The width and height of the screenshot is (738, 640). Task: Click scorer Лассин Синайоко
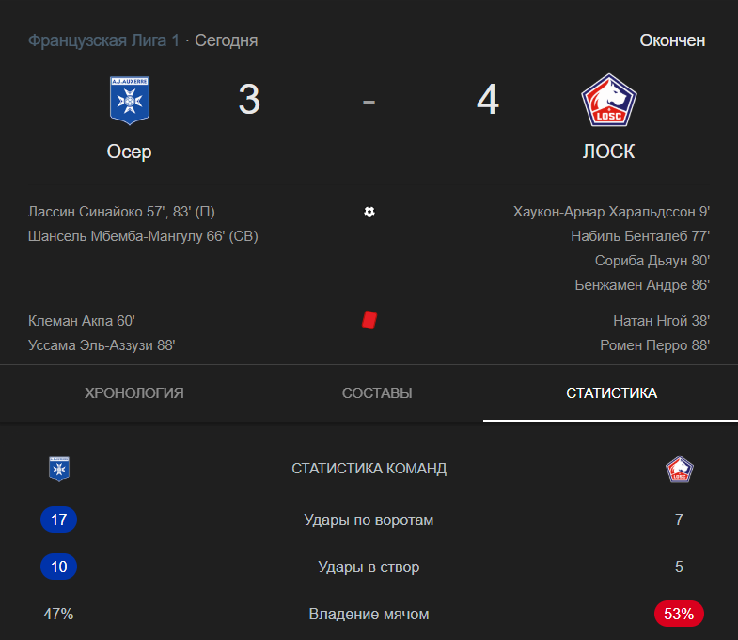click(x=87, y=212)
